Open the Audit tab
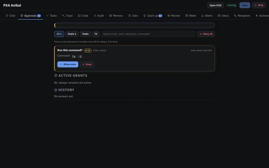The image size is (269, 168). pyautogui.click(x=99, y=16)
